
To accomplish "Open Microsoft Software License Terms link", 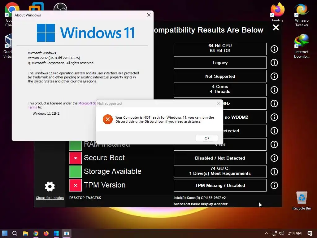I will (87, 103).
